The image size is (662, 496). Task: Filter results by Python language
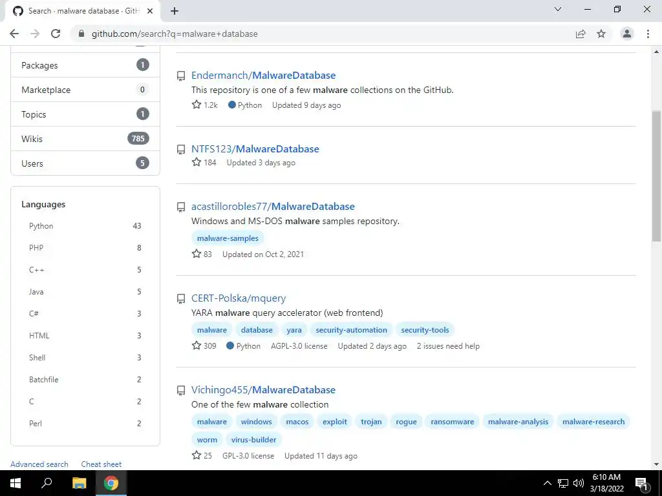tap(85, 226)
